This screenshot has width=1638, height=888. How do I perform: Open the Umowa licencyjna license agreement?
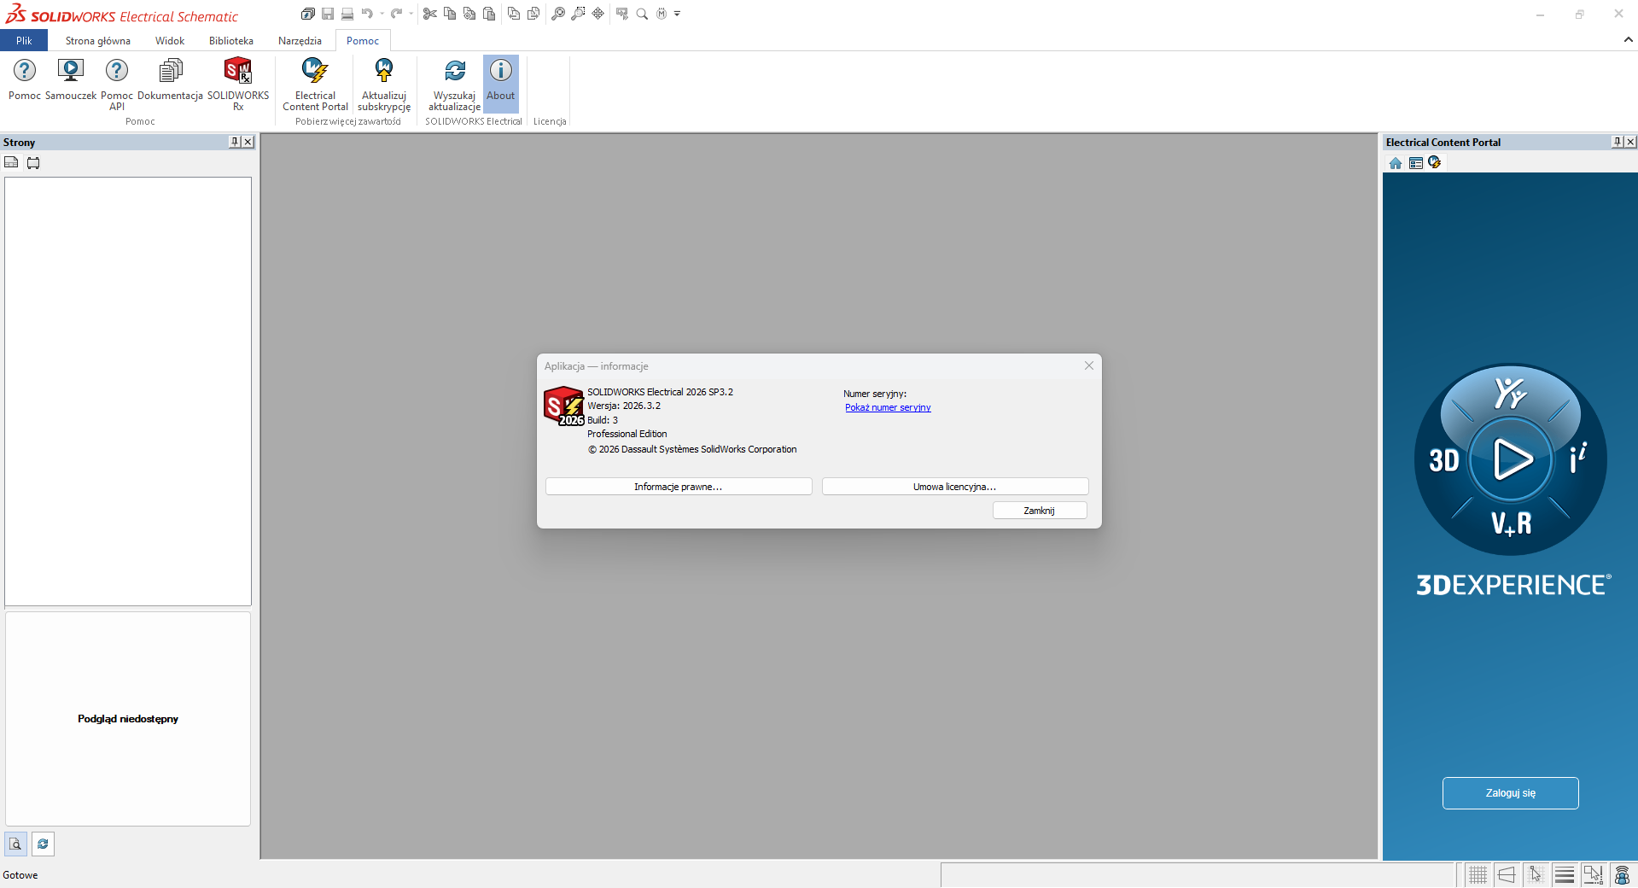point(955,487)
